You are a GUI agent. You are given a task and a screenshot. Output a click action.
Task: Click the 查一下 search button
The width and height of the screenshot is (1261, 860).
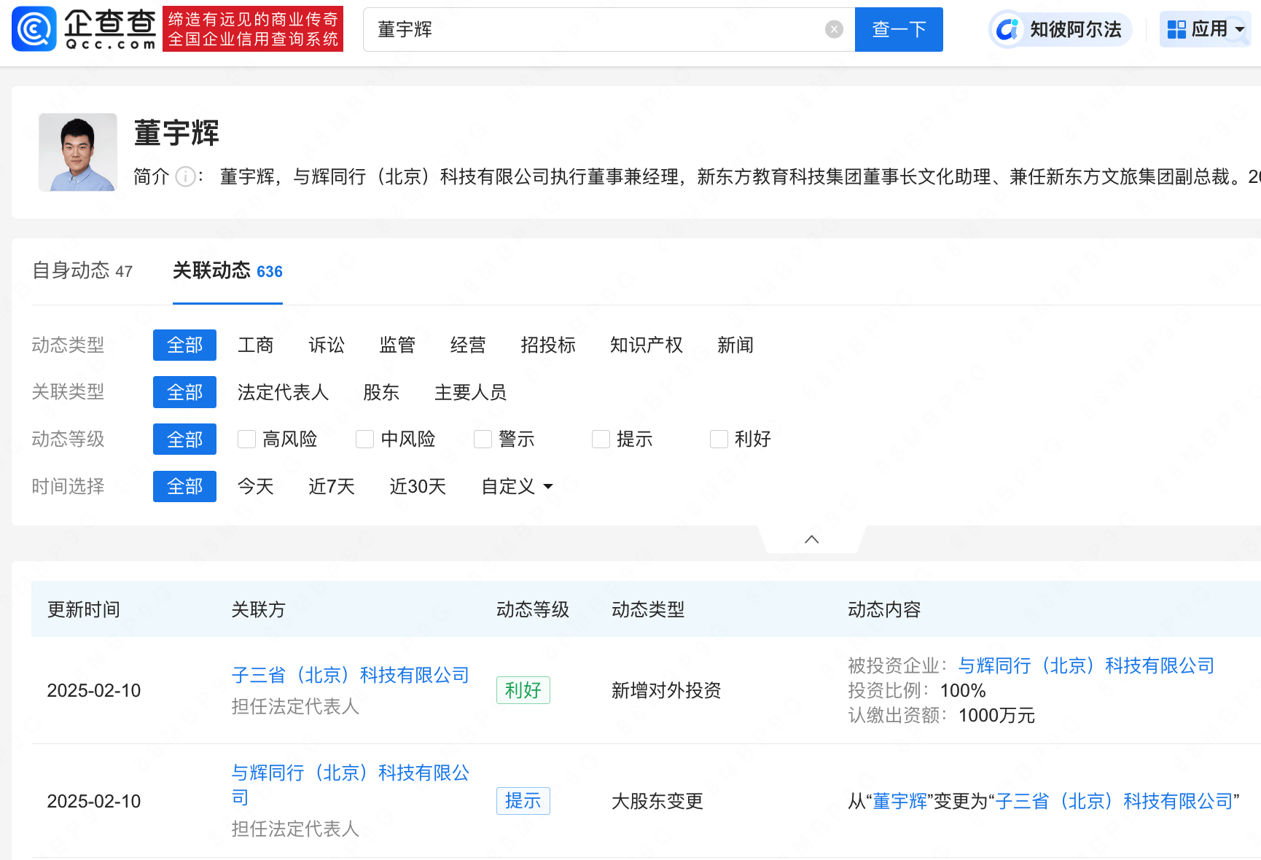coord(899,29)
